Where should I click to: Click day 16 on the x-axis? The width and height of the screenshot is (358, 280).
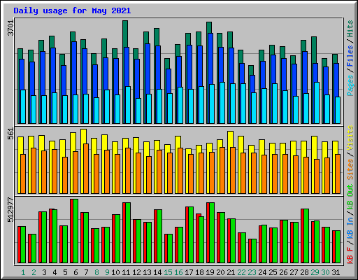178,272
